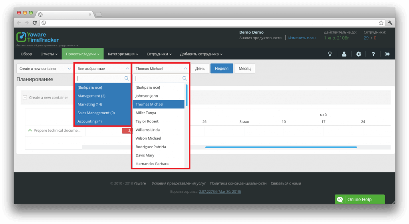
Task: Collapse the Все выбранные groups dropdown
Action: (103, 69)
